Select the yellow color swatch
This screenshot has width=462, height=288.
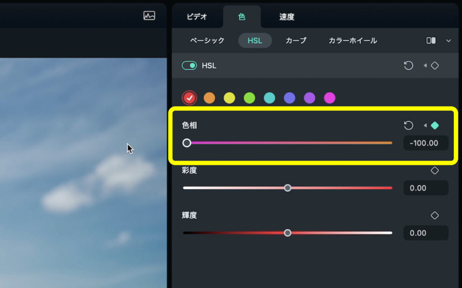point(229,98)
